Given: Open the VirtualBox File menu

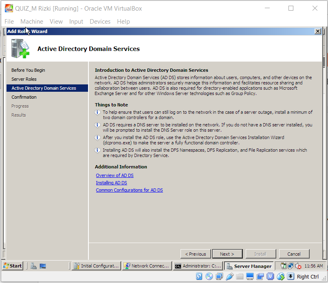Looking at the screenshot, I should [x=9, y=22].
